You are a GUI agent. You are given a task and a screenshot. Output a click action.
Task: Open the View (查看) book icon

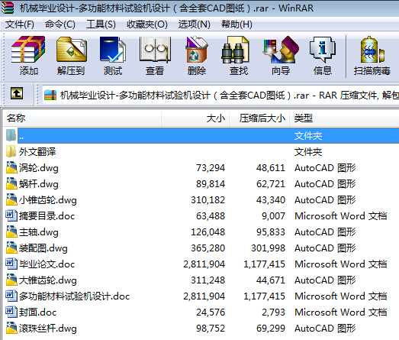click(155, 49)
